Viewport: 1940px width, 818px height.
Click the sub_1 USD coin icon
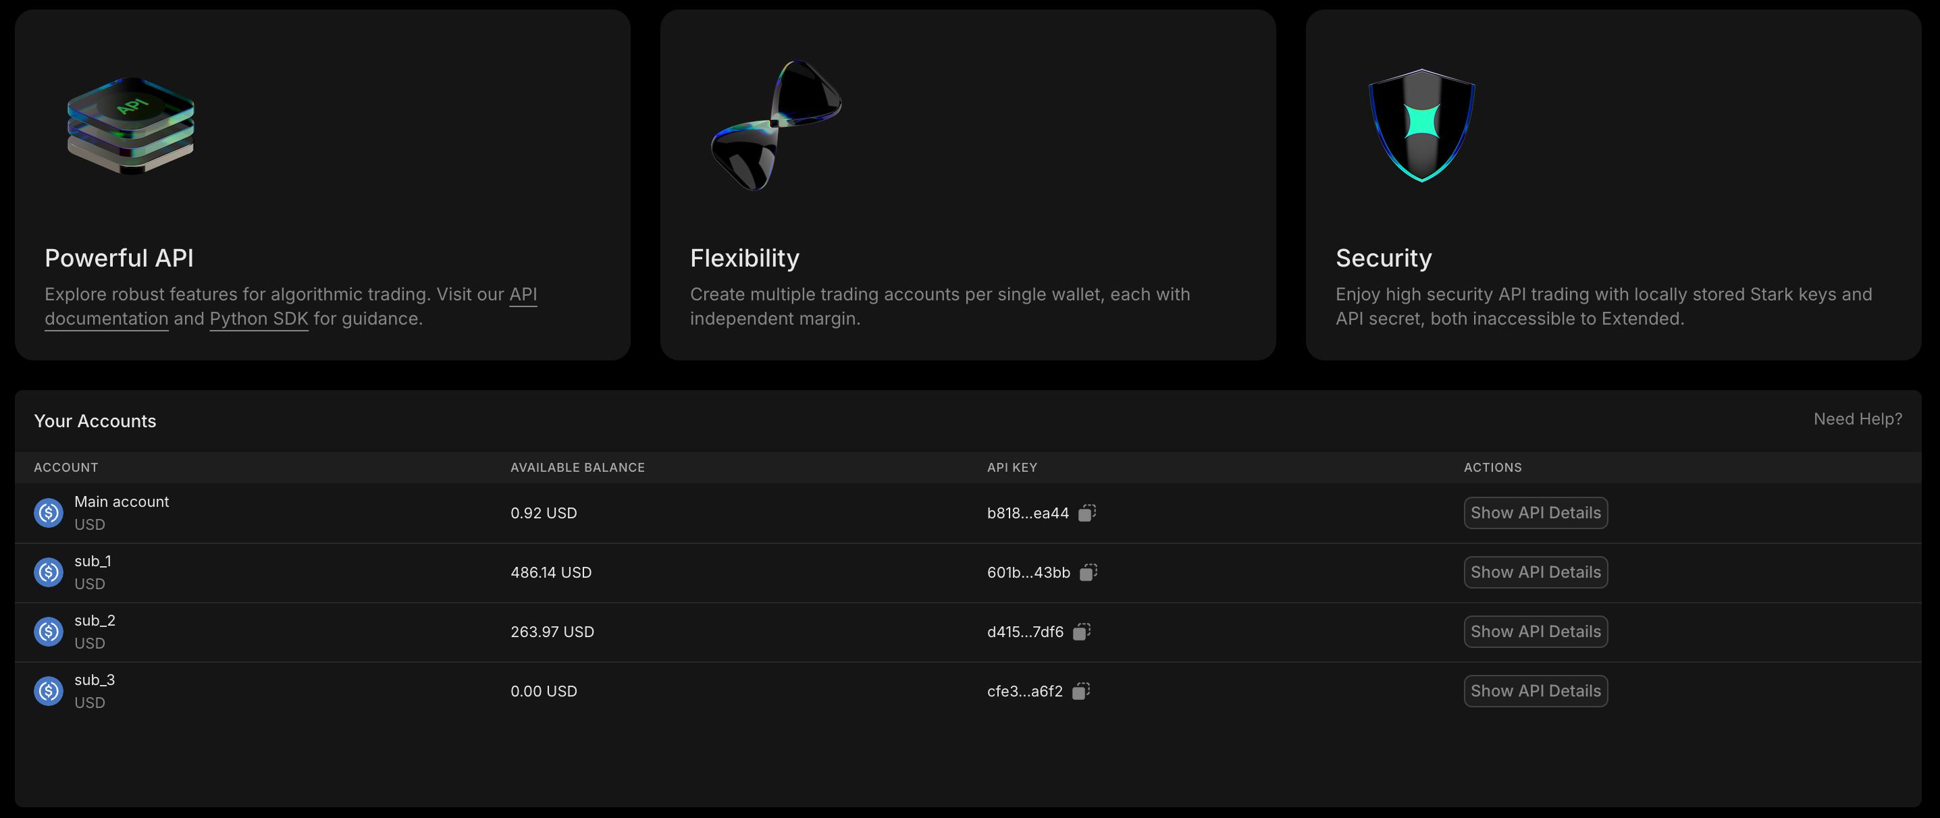(x=48, y=573)
